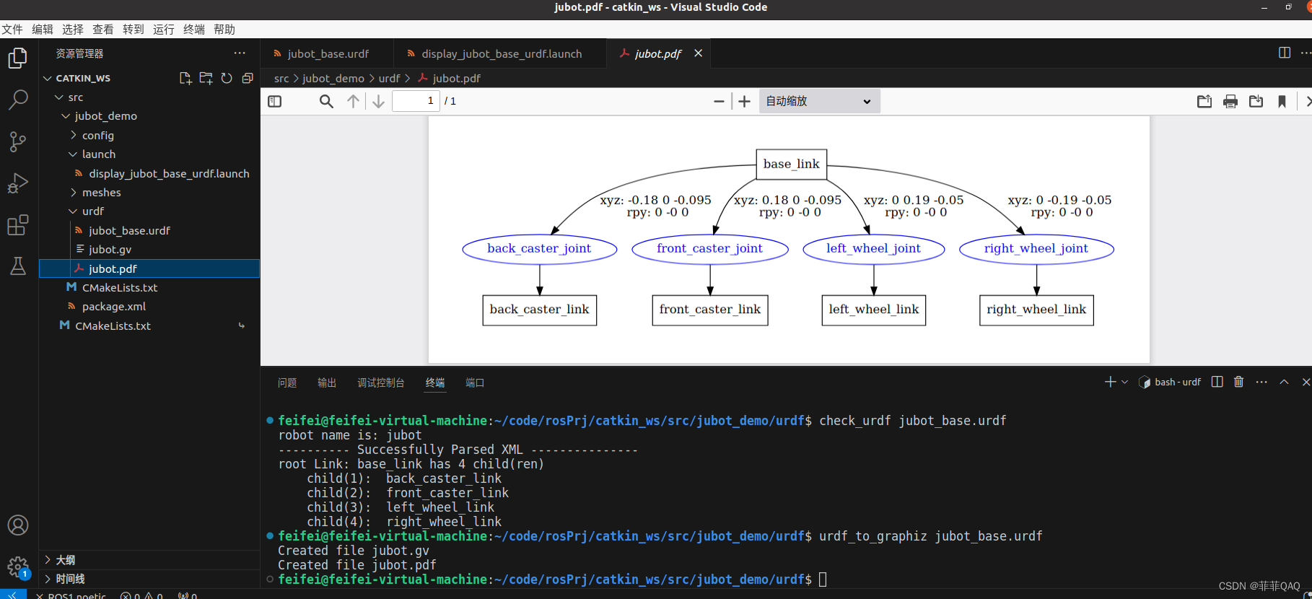Open the Accounts icon
The width and height of the screenshot is (1312, 599).
pyautogui.click(x=18, y=525)
